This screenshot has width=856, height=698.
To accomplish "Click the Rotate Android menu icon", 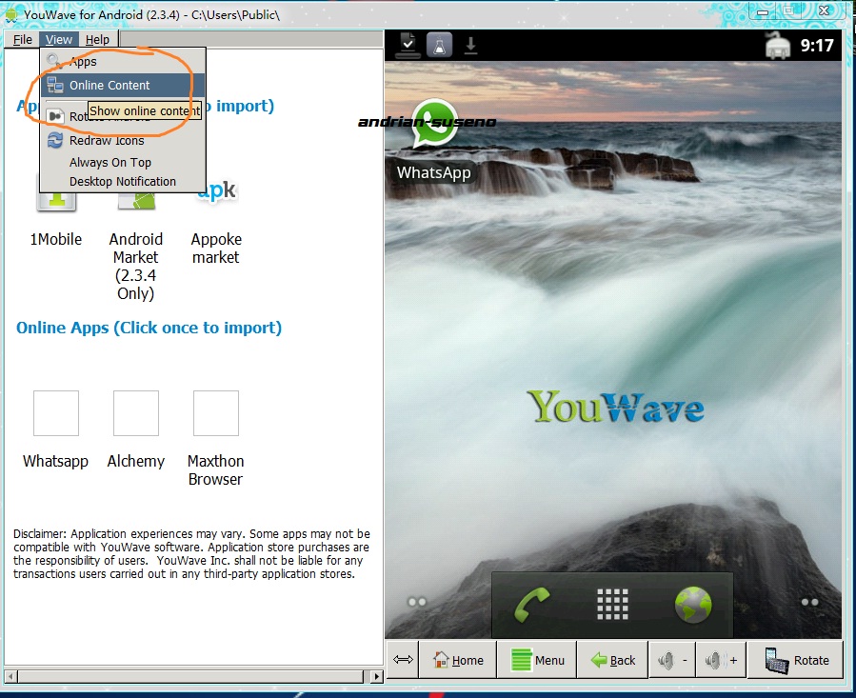I will click(54, 116).
